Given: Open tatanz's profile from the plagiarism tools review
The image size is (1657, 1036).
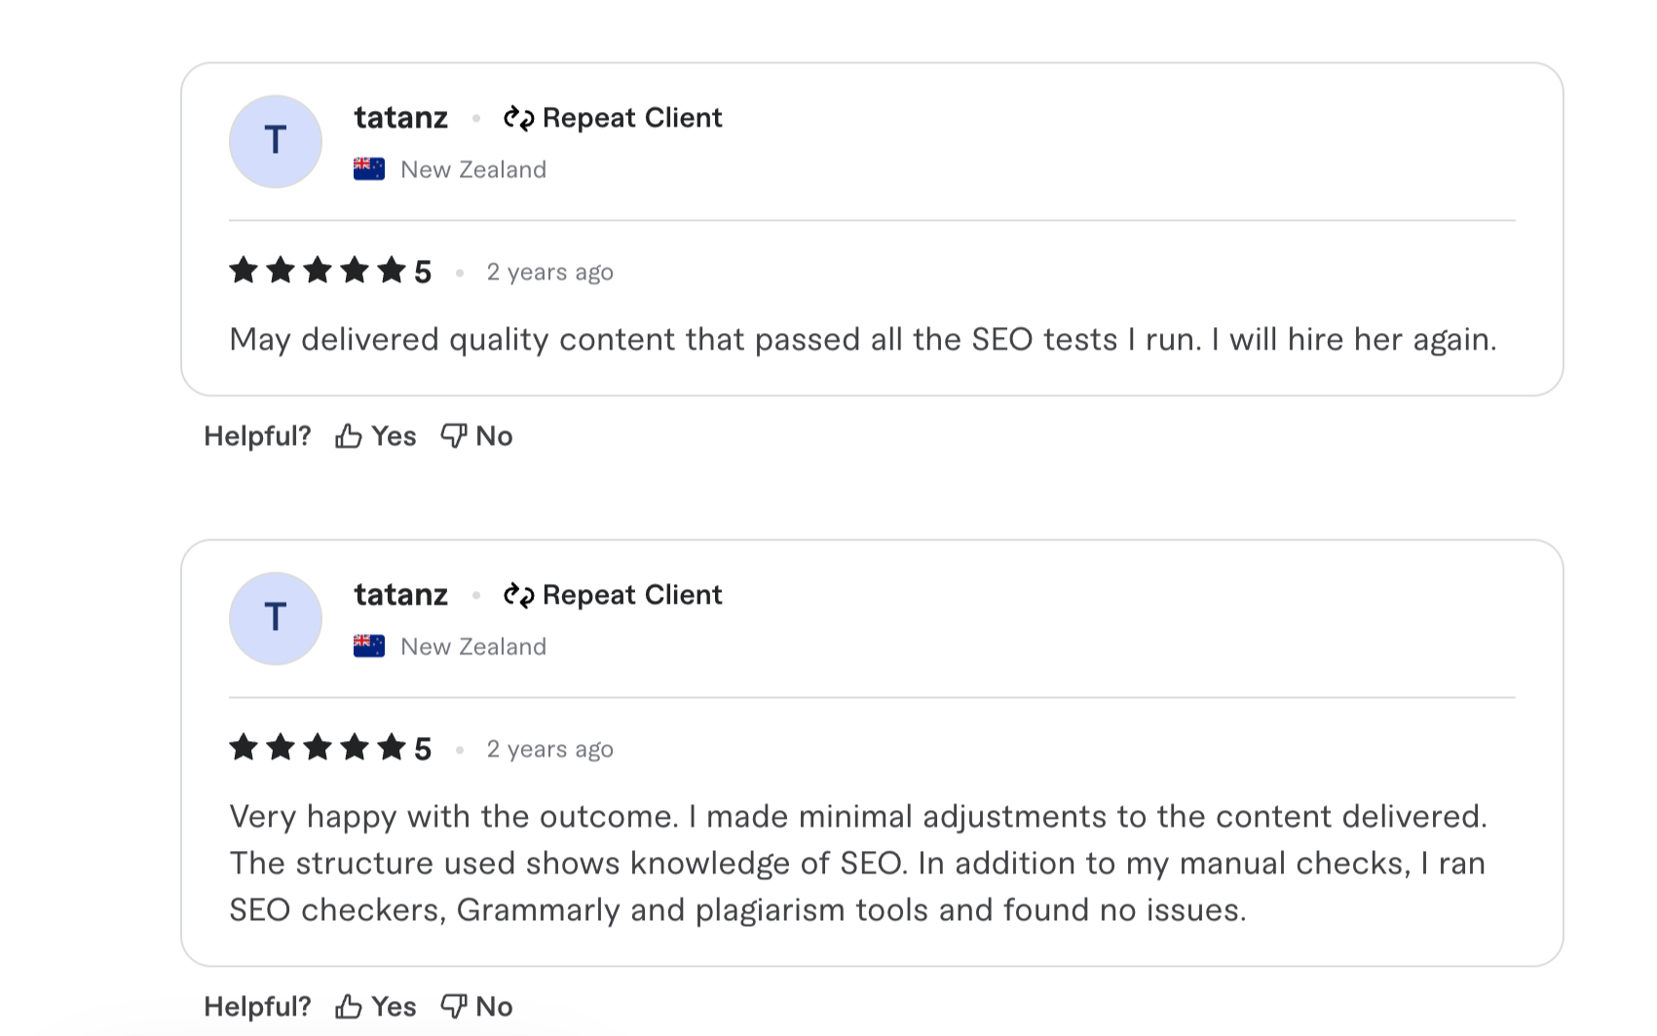Looking at the screenshot, I should coord(400,595).
